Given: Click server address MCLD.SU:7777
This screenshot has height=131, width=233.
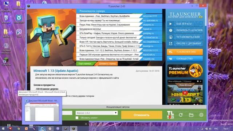Looking at the screenshot, I should click(150, 16).
